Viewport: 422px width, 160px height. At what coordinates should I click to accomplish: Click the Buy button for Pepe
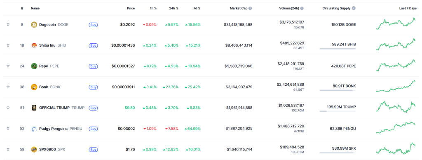[93, 66]
